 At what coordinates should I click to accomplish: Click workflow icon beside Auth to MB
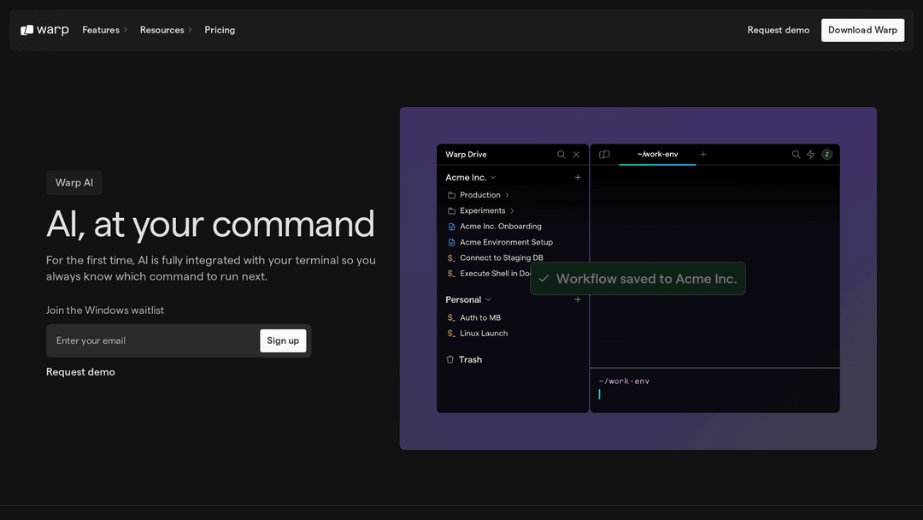click(451, 317)
